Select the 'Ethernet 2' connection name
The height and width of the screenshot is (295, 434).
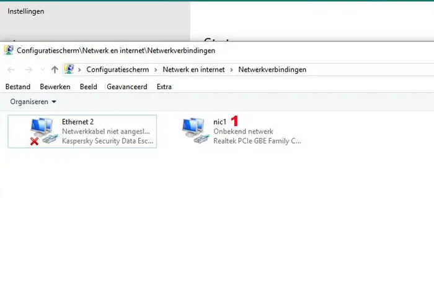[x=77, y=122]
